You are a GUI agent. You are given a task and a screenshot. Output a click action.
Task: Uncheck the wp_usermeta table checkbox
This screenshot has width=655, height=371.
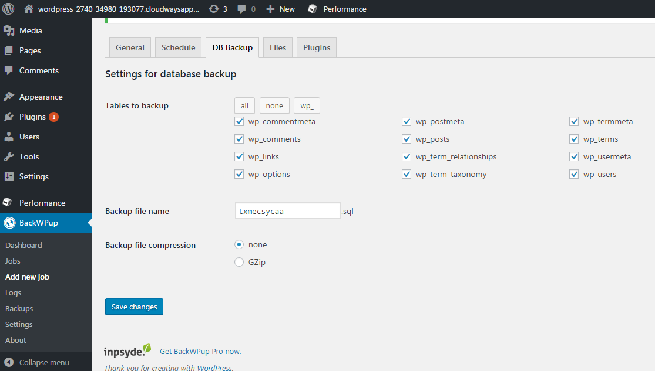click(x=574, y=156)
